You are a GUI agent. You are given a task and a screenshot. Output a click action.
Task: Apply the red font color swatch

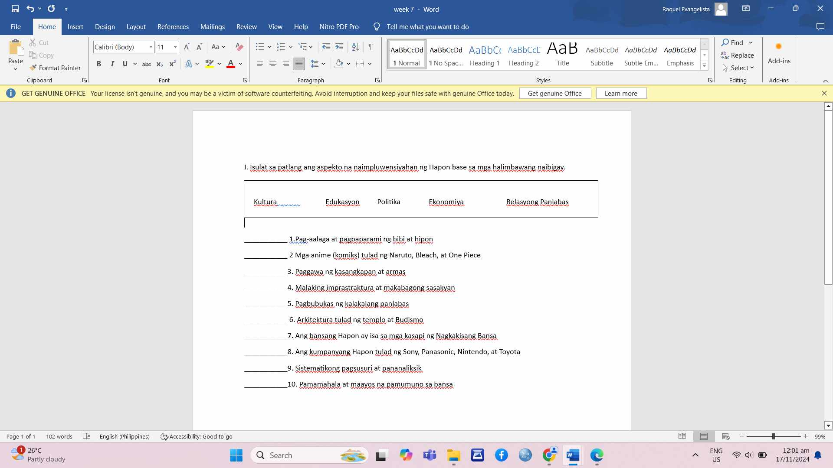click(x=231, y=64)
